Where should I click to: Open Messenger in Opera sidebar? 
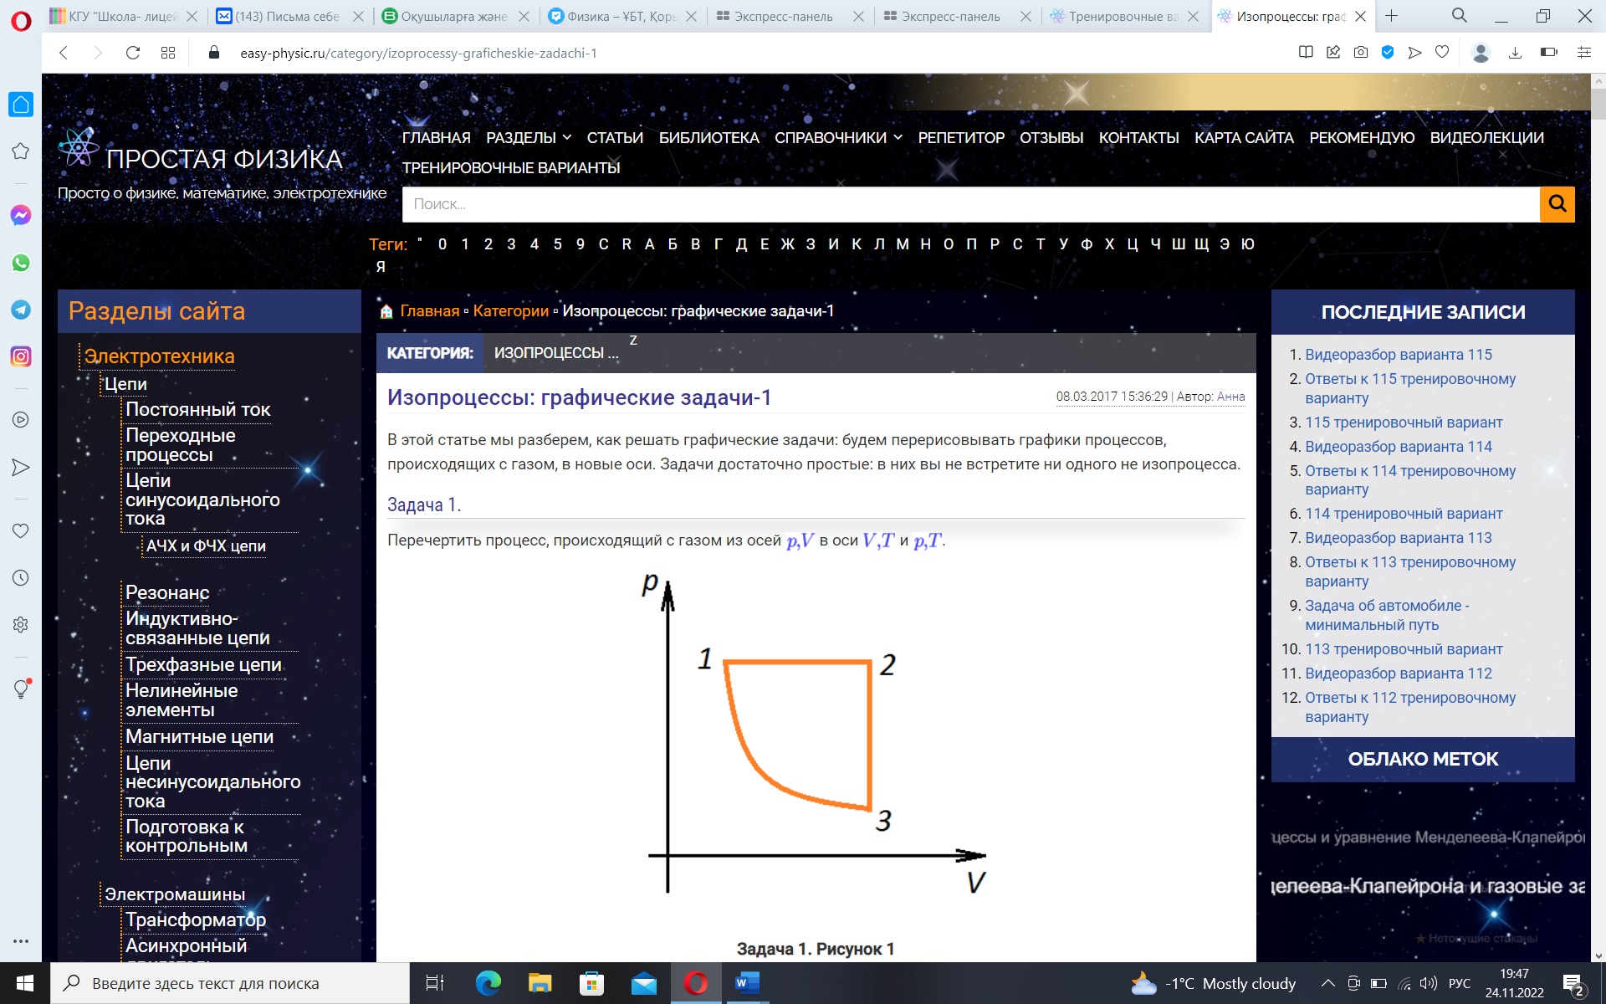21,215
